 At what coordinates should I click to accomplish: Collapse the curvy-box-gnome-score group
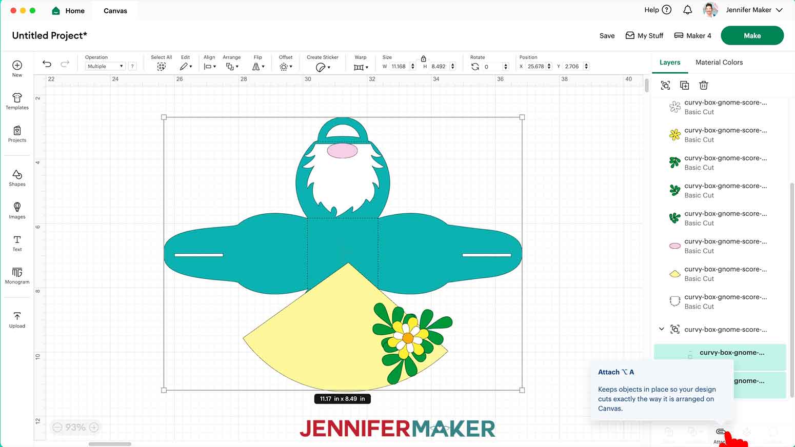[x=662, y=329]
